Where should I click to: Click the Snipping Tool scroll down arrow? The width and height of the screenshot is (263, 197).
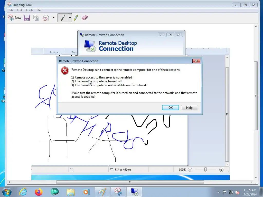click(256, 178)
